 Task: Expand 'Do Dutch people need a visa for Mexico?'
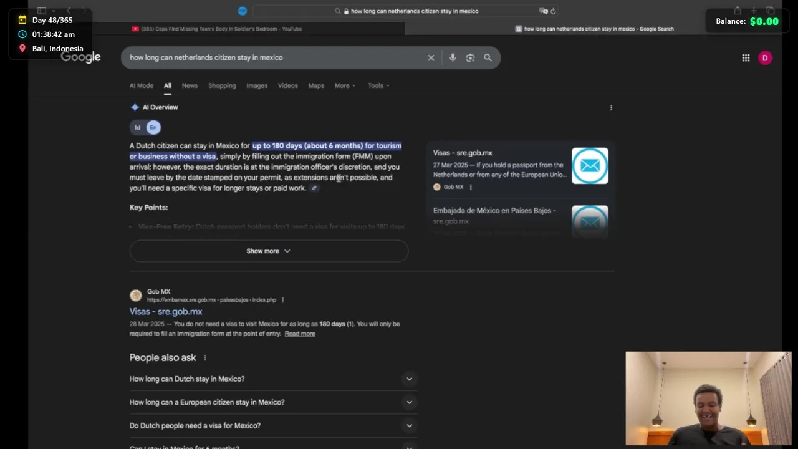273,425
